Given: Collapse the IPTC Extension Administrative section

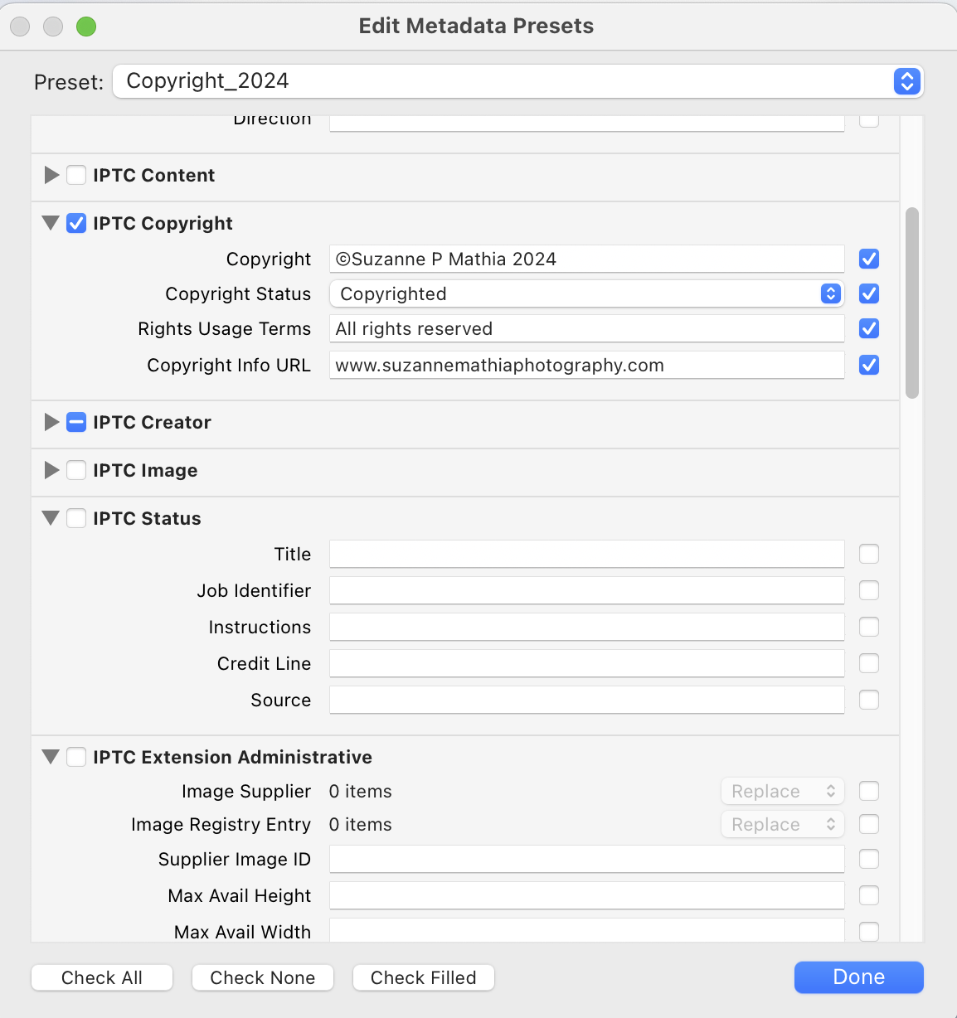Looking at the screenshot, I should (x=51, y=757).
